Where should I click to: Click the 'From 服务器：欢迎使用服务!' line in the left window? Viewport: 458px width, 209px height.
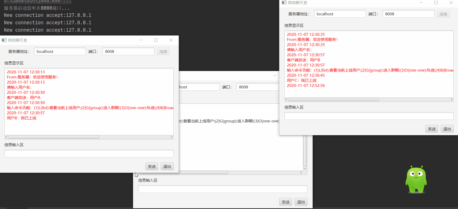point(33,77)
